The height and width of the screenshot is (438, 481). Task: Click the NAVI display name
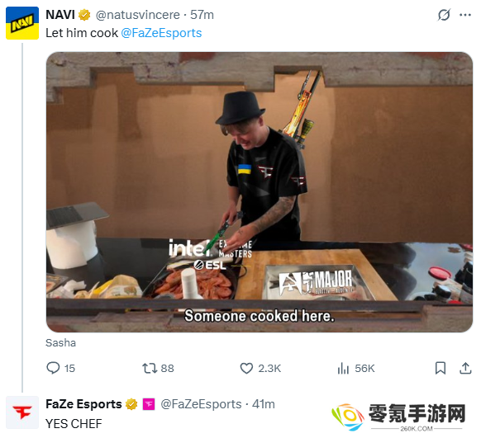(x=60, y=15)
